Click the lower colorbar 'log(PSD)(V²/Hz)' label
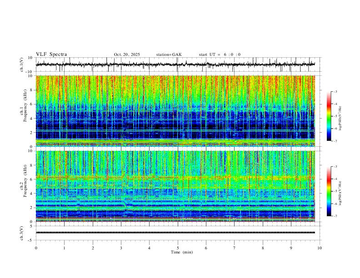The image size is (360, 278). point(340,193)
